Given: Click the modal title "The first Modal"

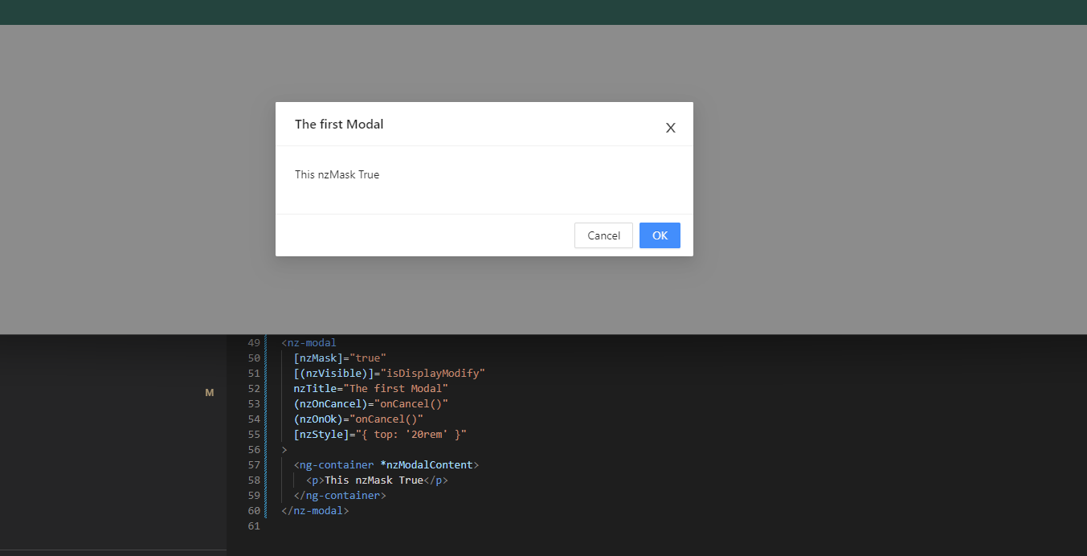Looking at the screenshot, I should 339,124.
